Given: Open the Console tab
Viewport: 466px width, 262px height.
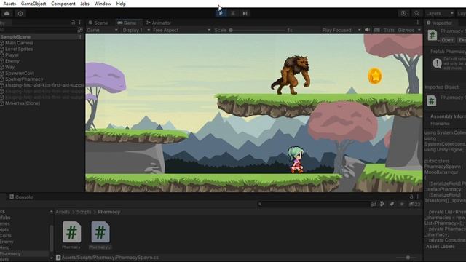Looking at the screenshot, I should 21,197.
